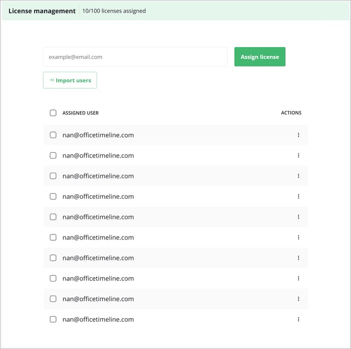Click the Assigned User column header
This screenshot has width=351, height=349.
point(80,113)
